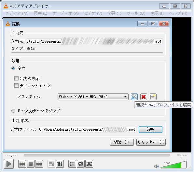
Task: Maximize the 変換 dialog
Action: tap(153, 23)
